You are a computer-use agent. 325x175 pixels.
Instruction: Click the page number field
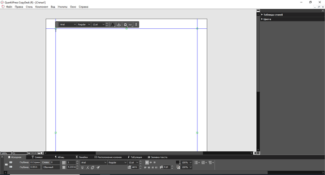click(x=20, y=153)
